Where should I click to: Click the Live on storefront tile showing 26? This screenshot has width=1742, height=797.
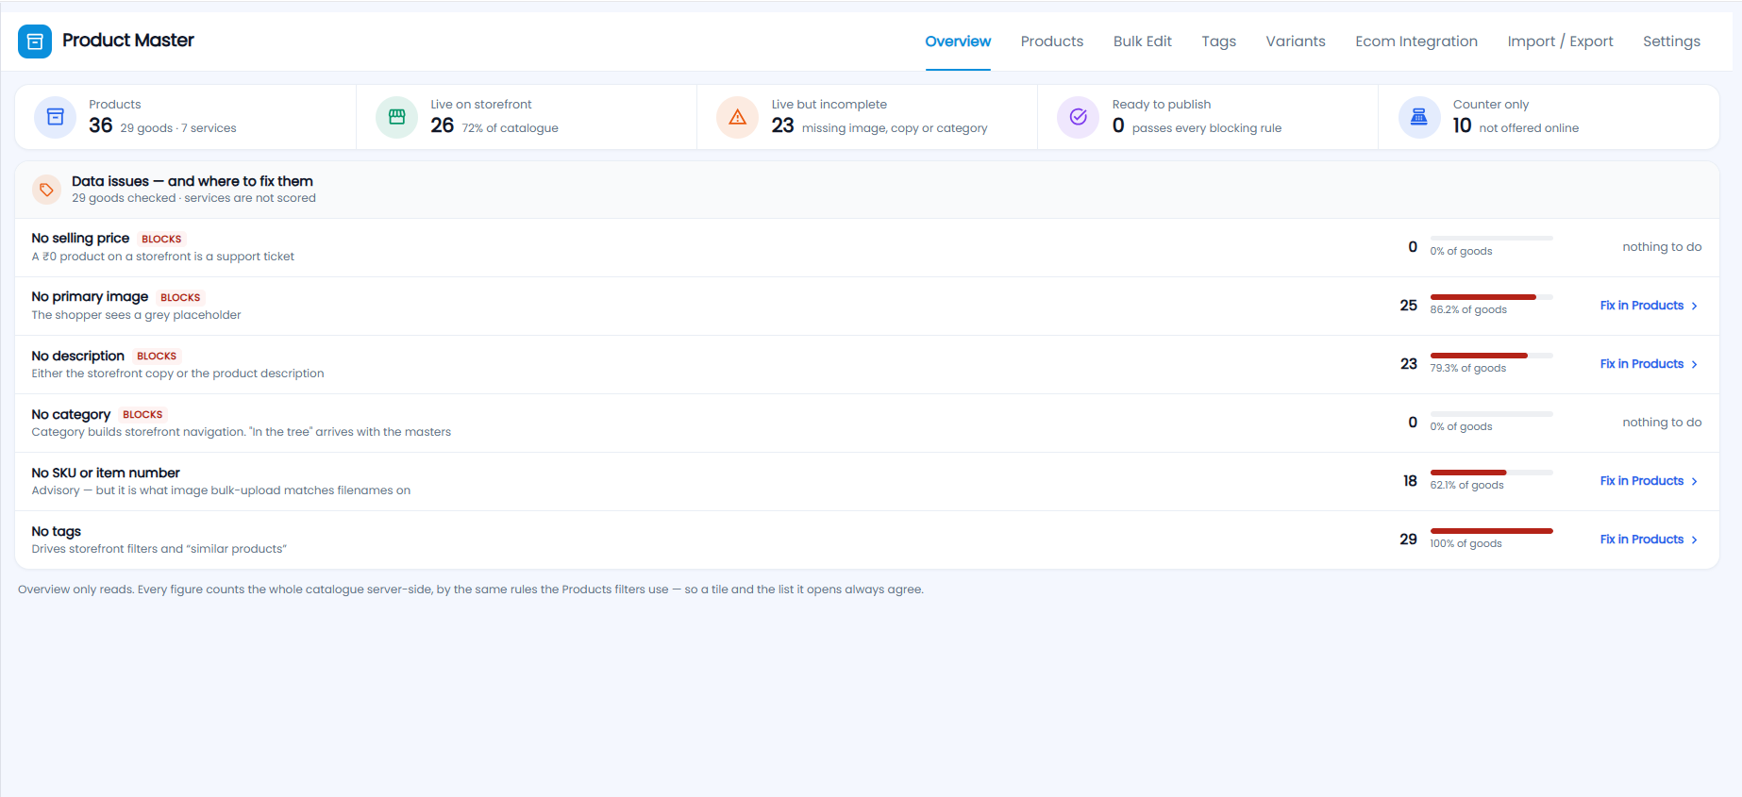click(527, 117)
